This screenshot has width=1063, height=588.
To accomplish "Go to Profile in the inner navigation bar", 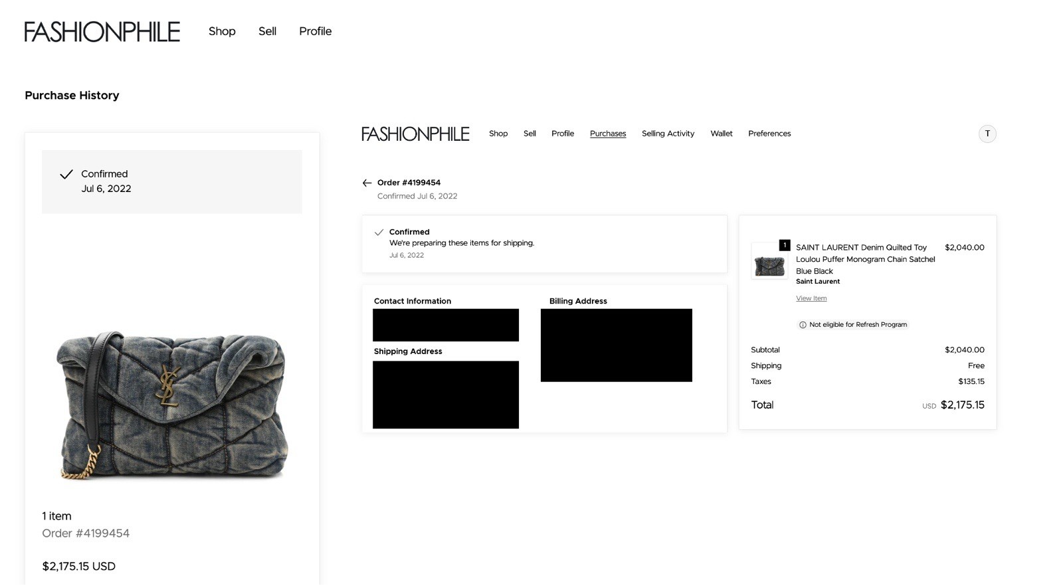I will 563,134.
